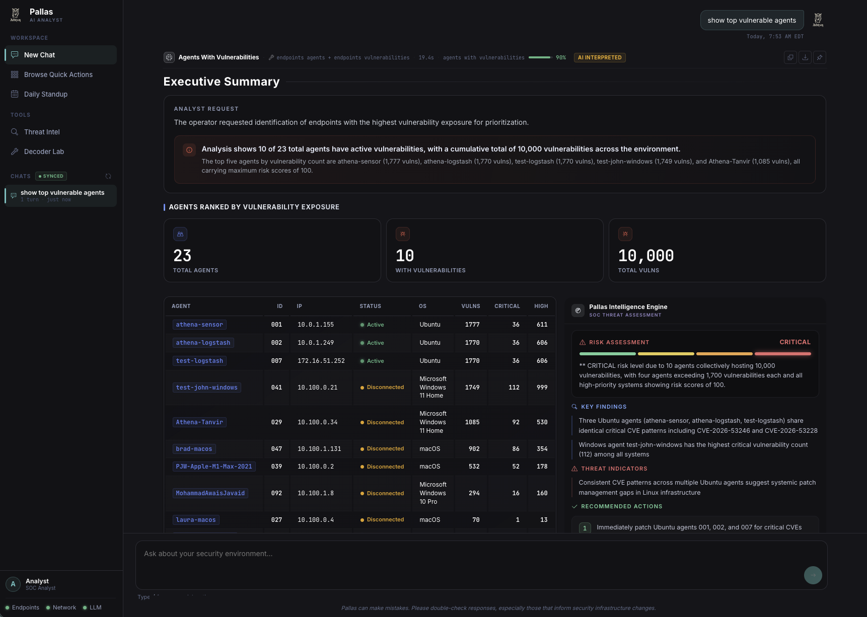The width and height of the screenshot is (867, 617).
Task: Click the With Vulnerabilities card bug icon
Action: click(x=403, y=234)
